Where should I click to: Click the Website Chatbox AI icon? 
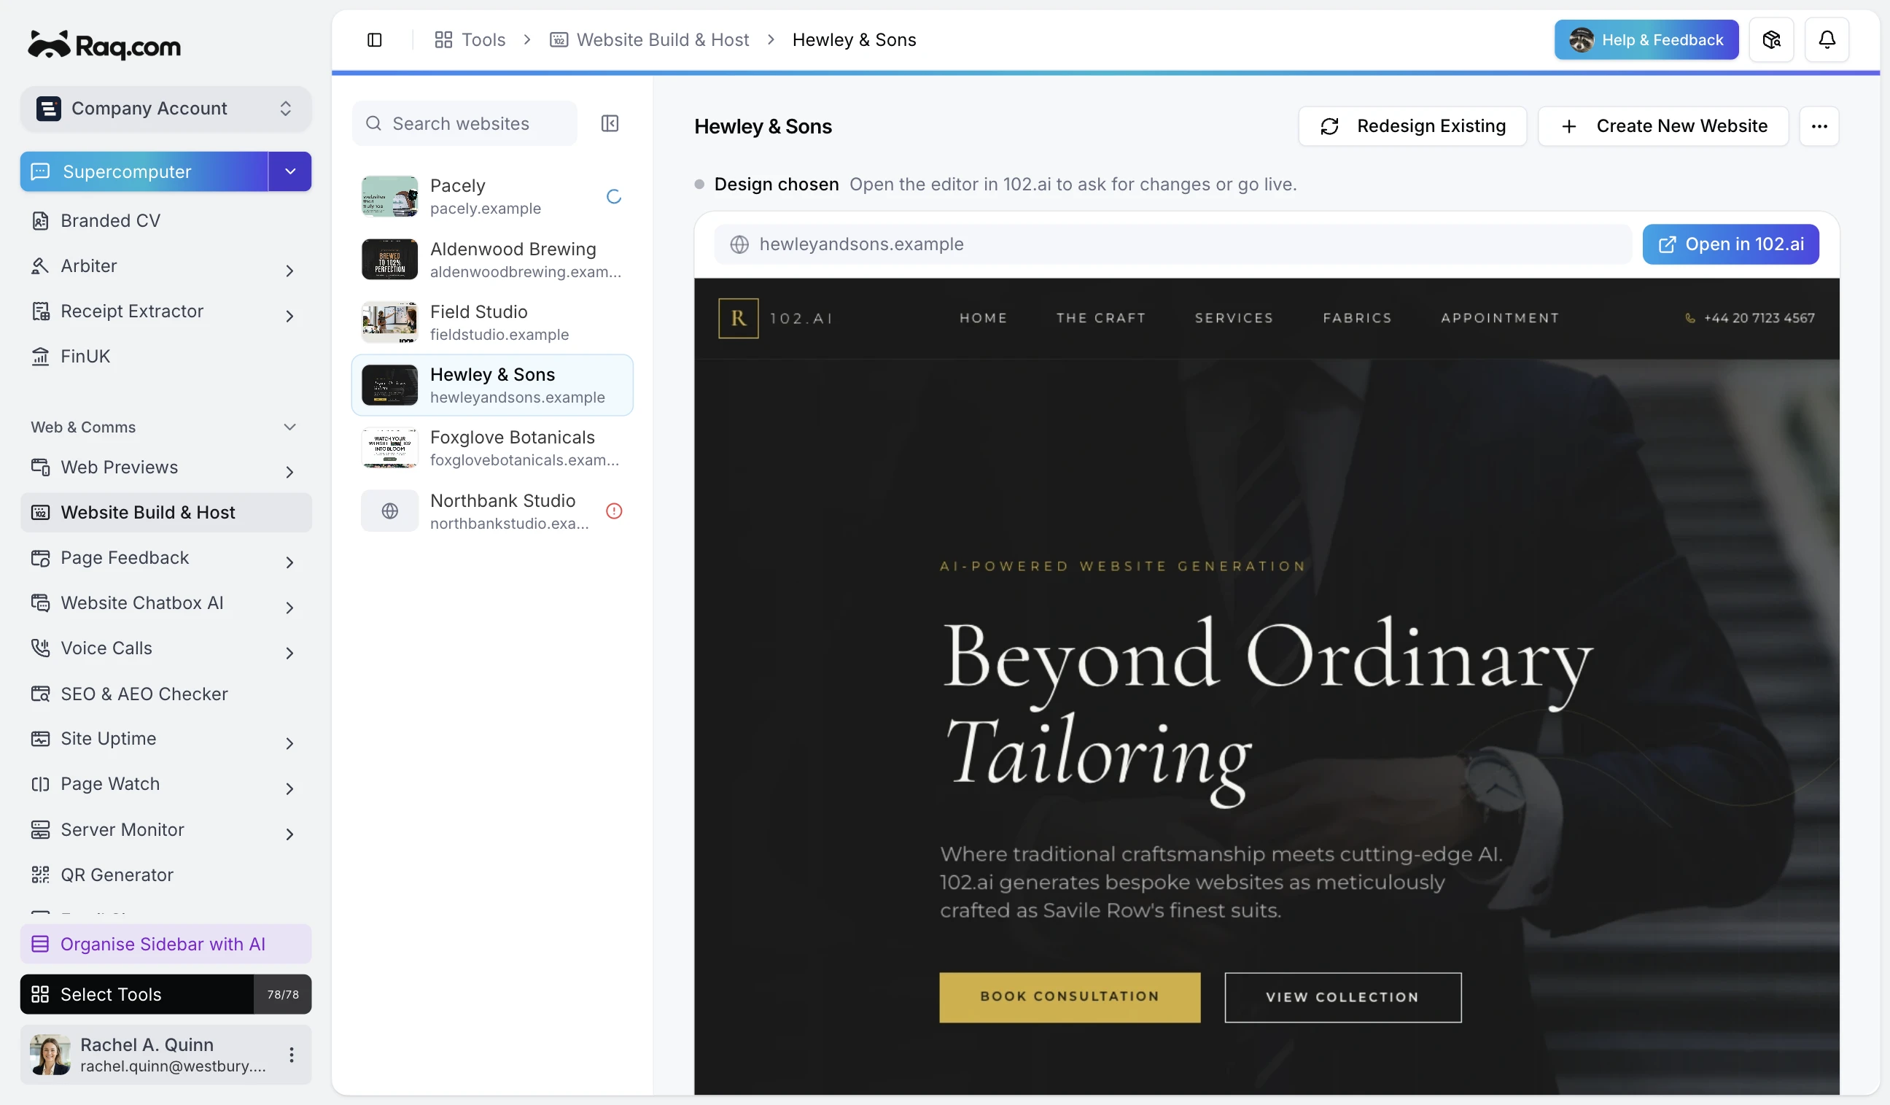point(40,603)
